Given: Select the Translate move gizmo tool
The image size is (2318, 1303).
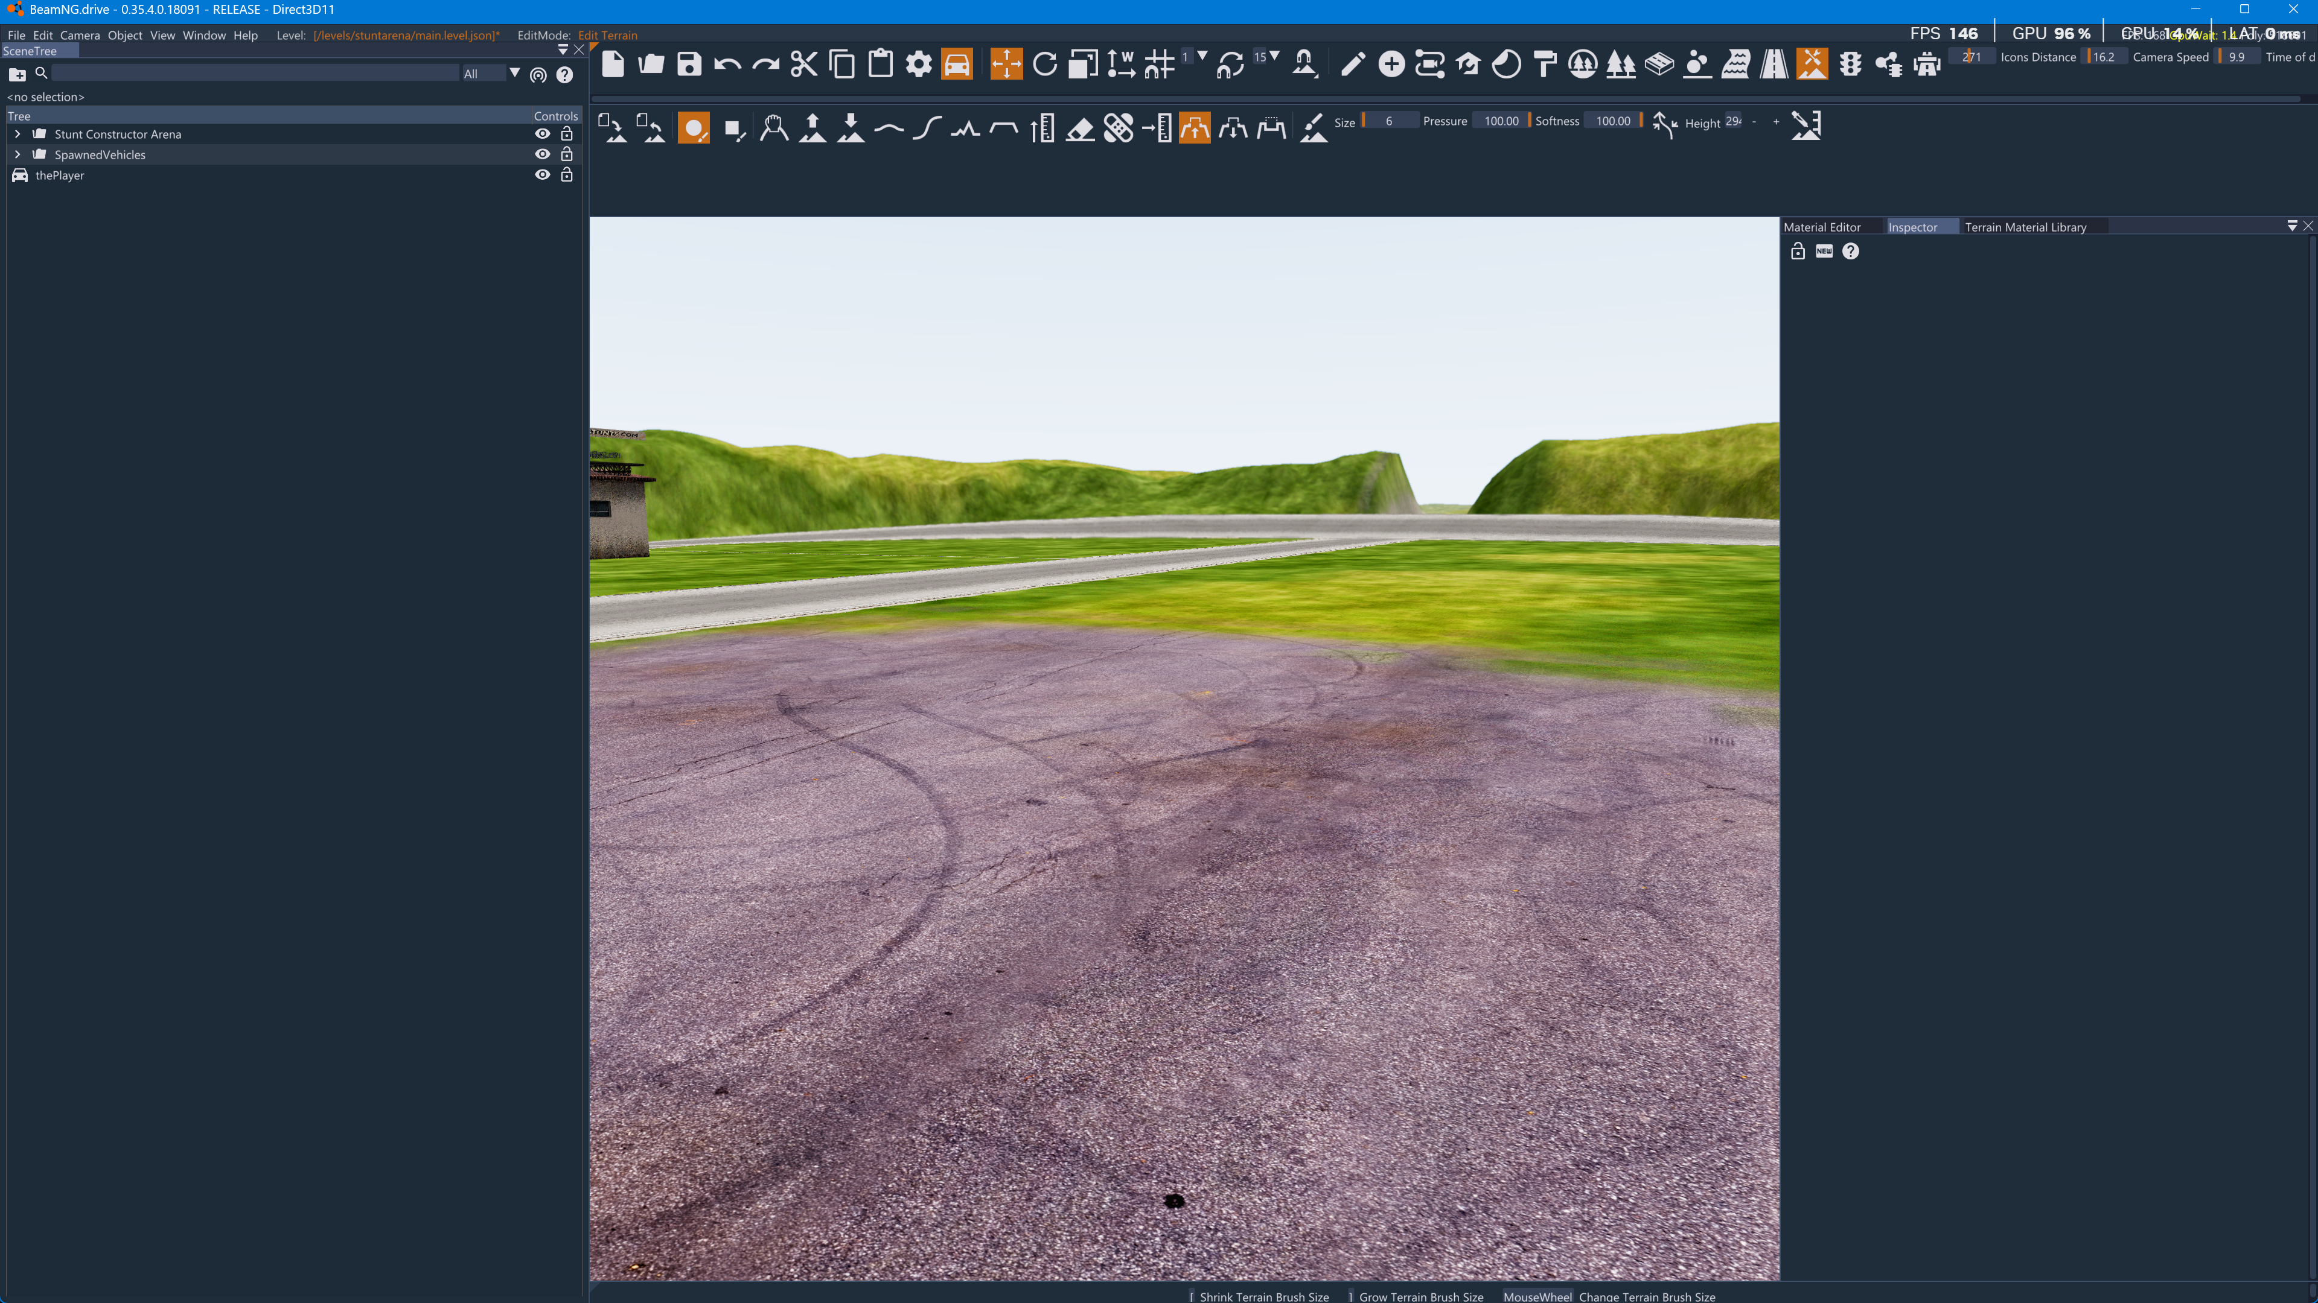Looking at the screenshot, I should click(x=1006, y=64).
